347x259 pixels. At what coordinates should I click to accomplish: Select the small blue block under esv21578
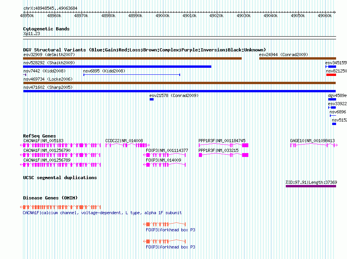tap(152, 99)
